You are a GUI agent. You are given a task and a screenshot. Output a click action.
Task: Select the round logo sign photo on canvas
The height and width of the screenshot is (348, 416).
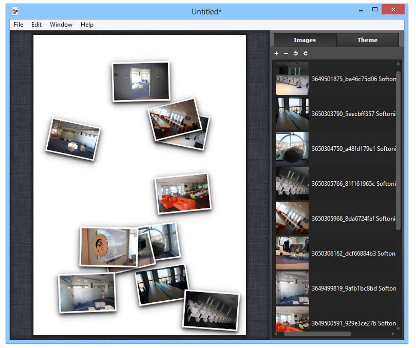click(x=108, y=247)
